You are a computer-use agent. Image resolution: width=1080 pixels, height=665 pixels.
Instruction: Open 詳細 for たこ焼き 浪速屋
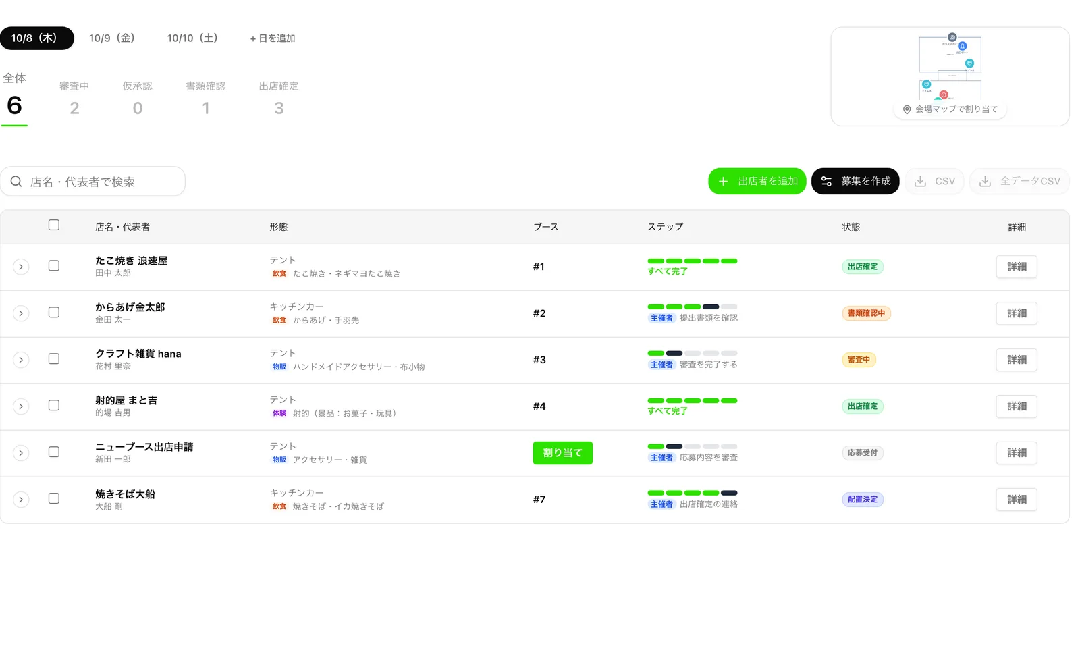click(x=1017, y=267)
